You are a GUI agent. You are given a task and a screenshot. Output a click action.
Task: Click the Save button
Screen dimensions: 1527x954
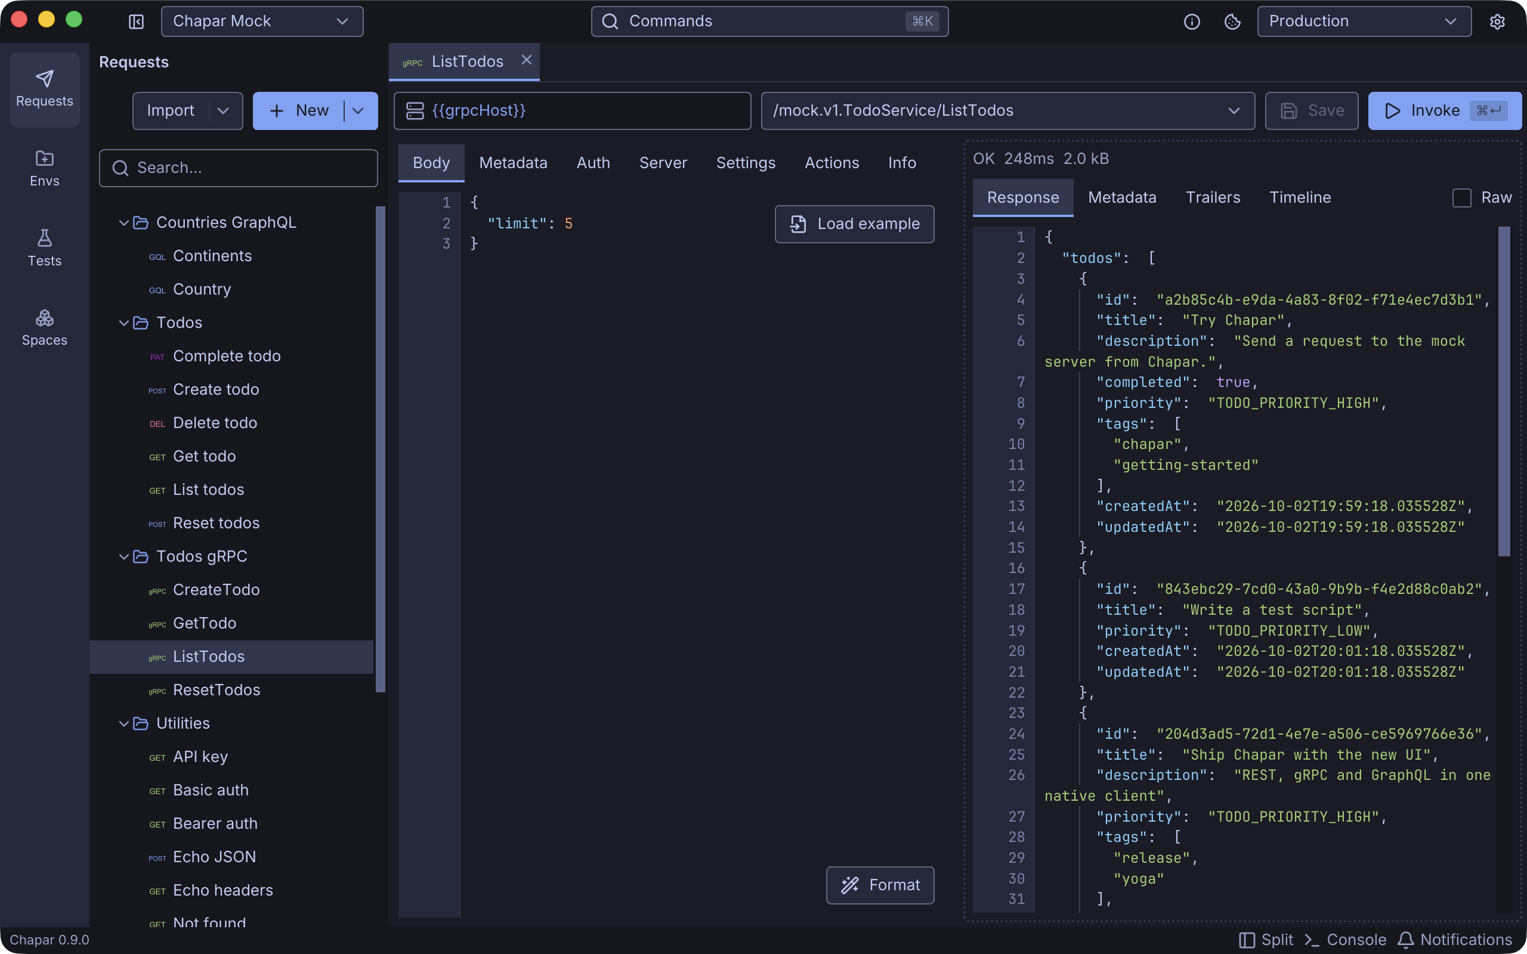coord(1312,110)
